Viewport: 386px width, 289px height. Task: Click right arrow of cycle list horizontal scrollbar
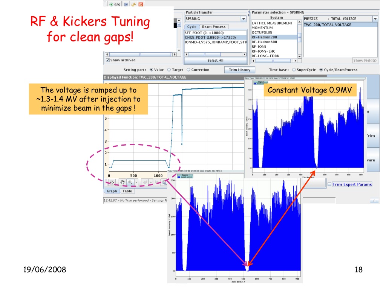pos(244,55)
